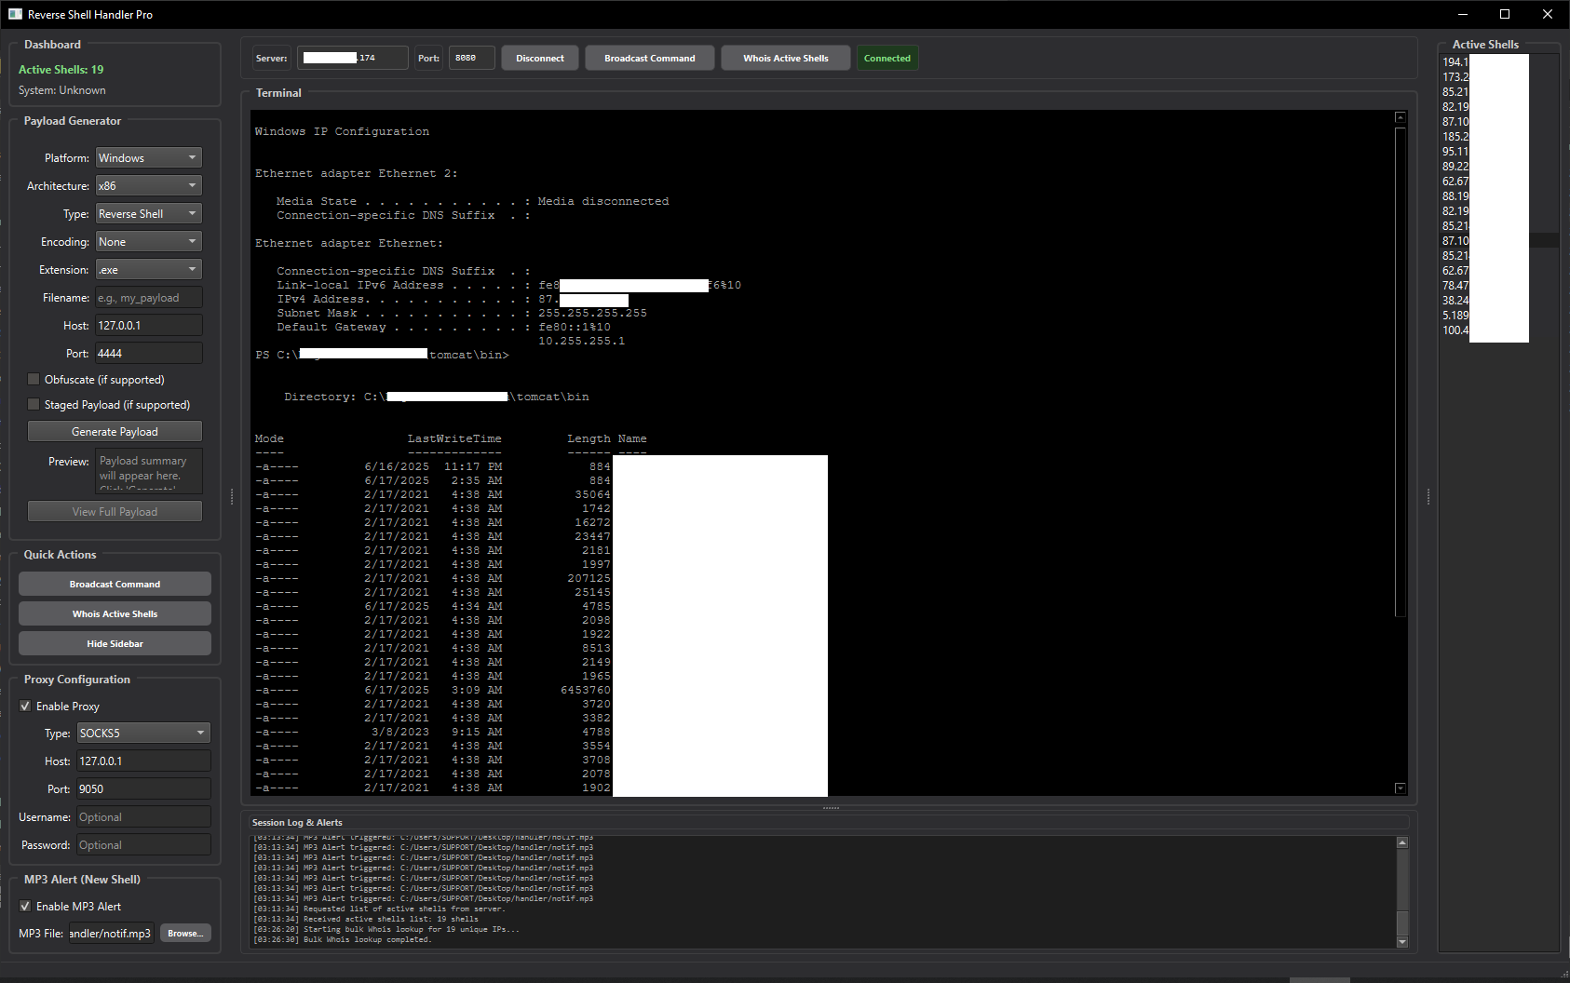Select the active shell starting with 100.4
The image size is (1570, 983).
pyautogui.click(x=1497, y=330)
